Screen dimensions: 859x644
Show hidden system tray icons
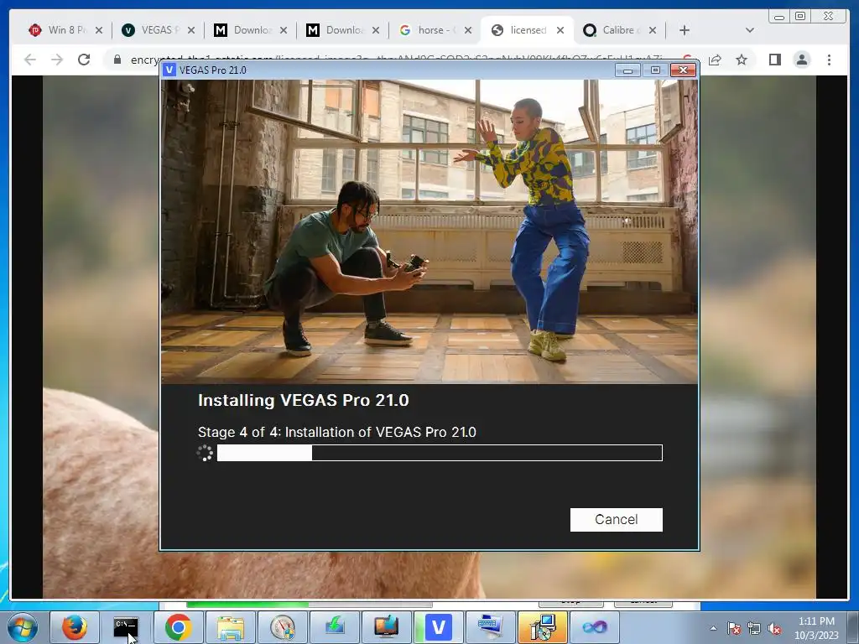coord(713,628)
